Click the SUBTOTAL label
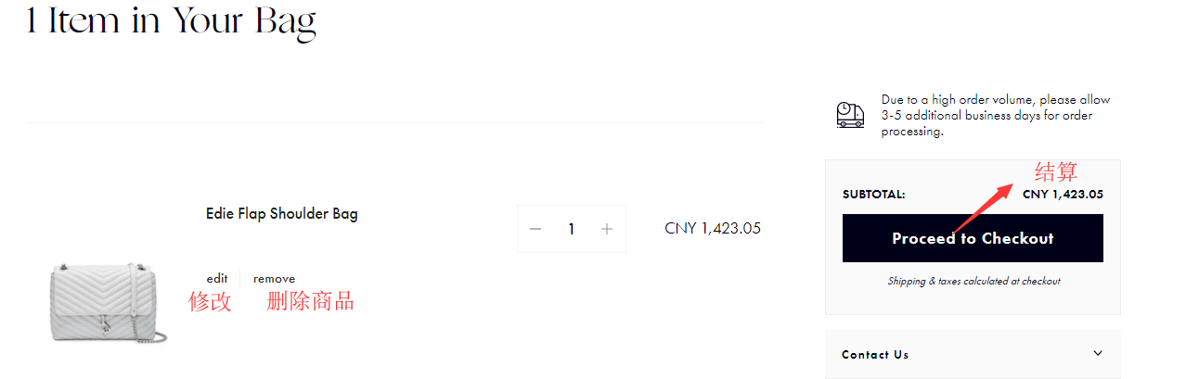 pos(874,195)
